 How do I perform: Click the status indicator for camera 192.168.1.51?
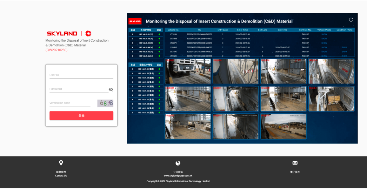(159, 69)
